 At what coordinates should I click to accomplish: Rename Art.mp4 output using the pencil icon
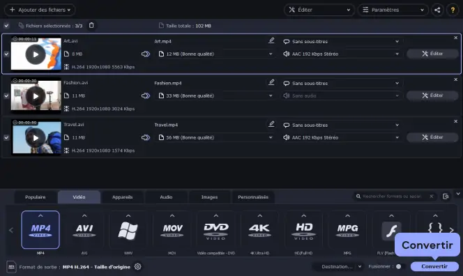coord(271,40)
